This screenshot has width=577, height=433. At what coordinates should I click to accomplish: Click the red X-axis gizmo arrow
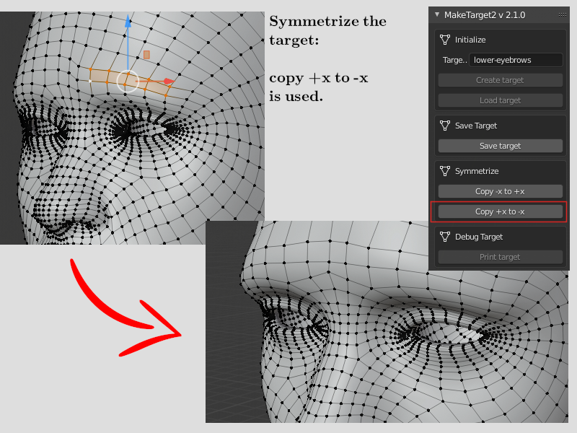coord(167,82)
